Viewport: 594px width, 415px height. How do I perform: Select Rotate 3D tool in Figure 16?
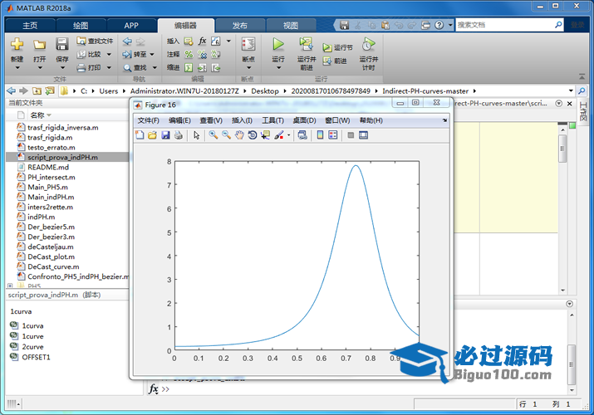[x=253, y=135]
